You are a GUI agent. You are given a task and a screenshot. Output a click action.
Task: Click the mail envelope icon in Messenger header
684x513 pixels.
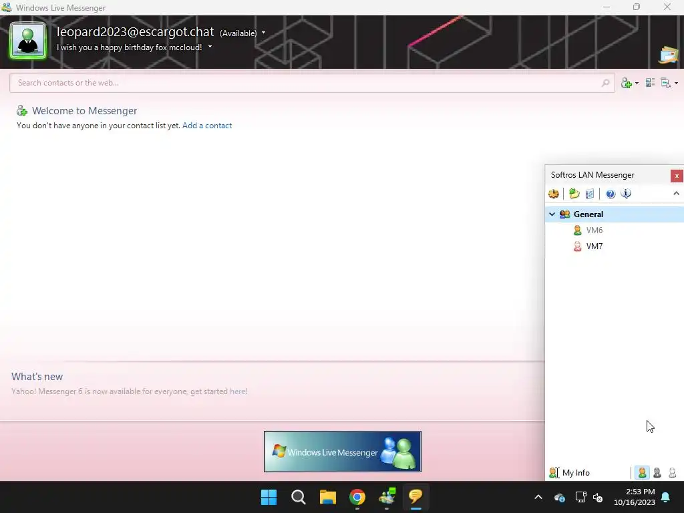[x=669, y=55]
